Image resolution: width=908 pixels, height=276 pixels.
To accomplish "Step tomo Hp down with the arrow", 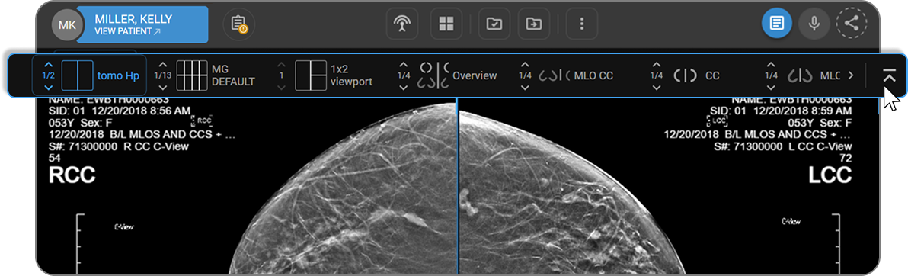I will (50, 88).
